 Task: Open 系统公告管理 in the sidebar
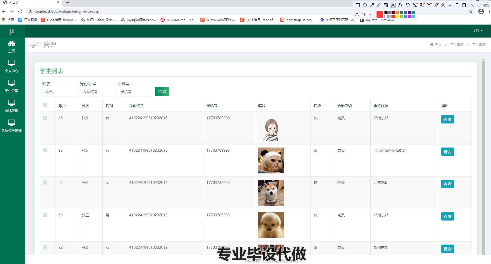click(12, 126)
